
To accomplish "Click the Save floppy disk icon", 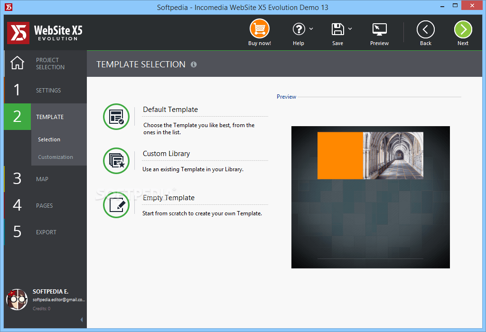I will pyautogui.click(x=337, y=28).
